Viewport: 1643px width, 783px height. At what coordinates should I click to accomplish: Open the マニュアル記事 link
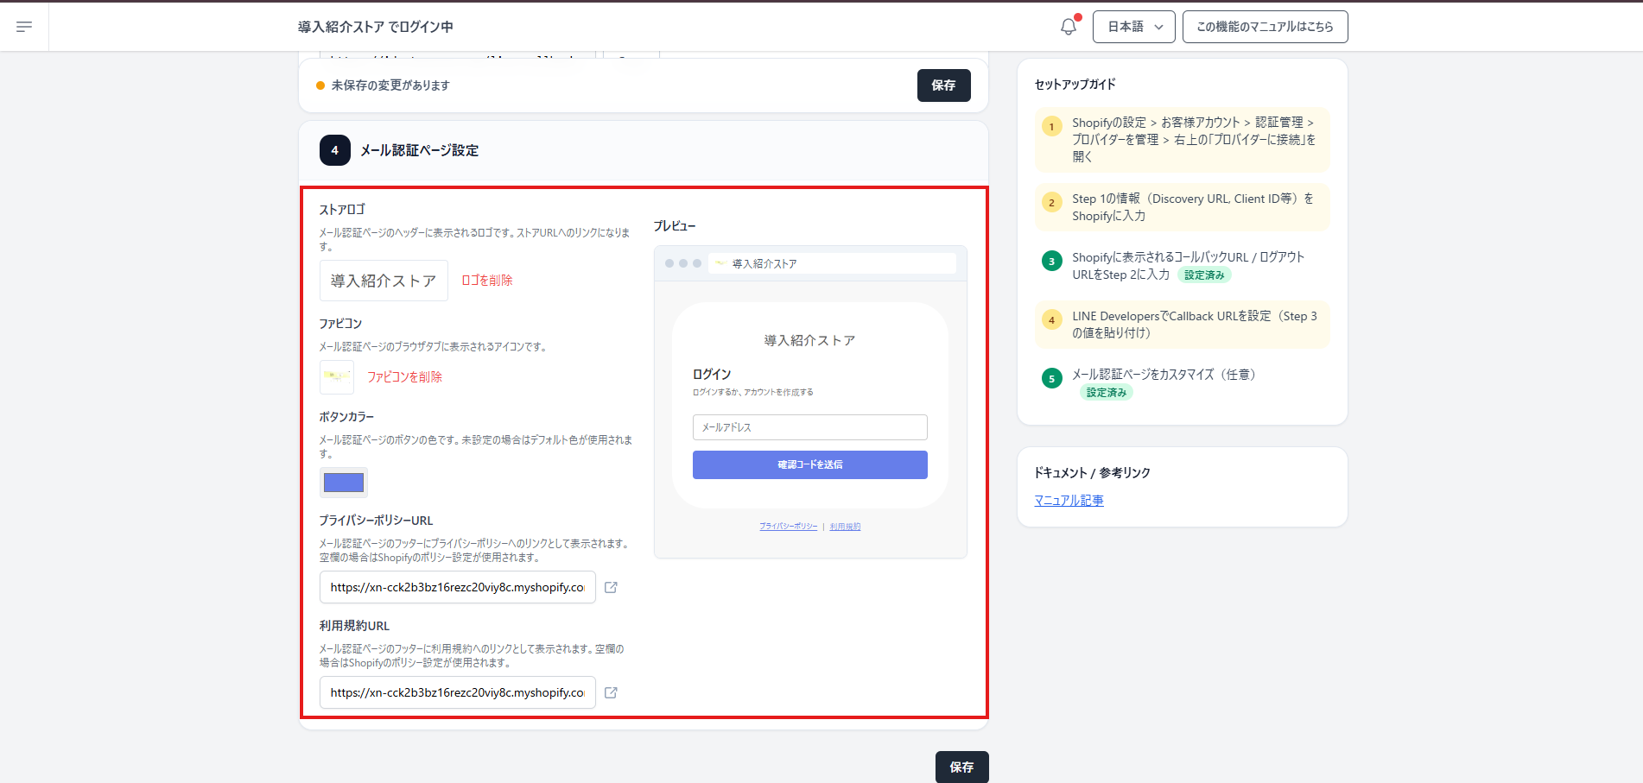[1069, 501]
